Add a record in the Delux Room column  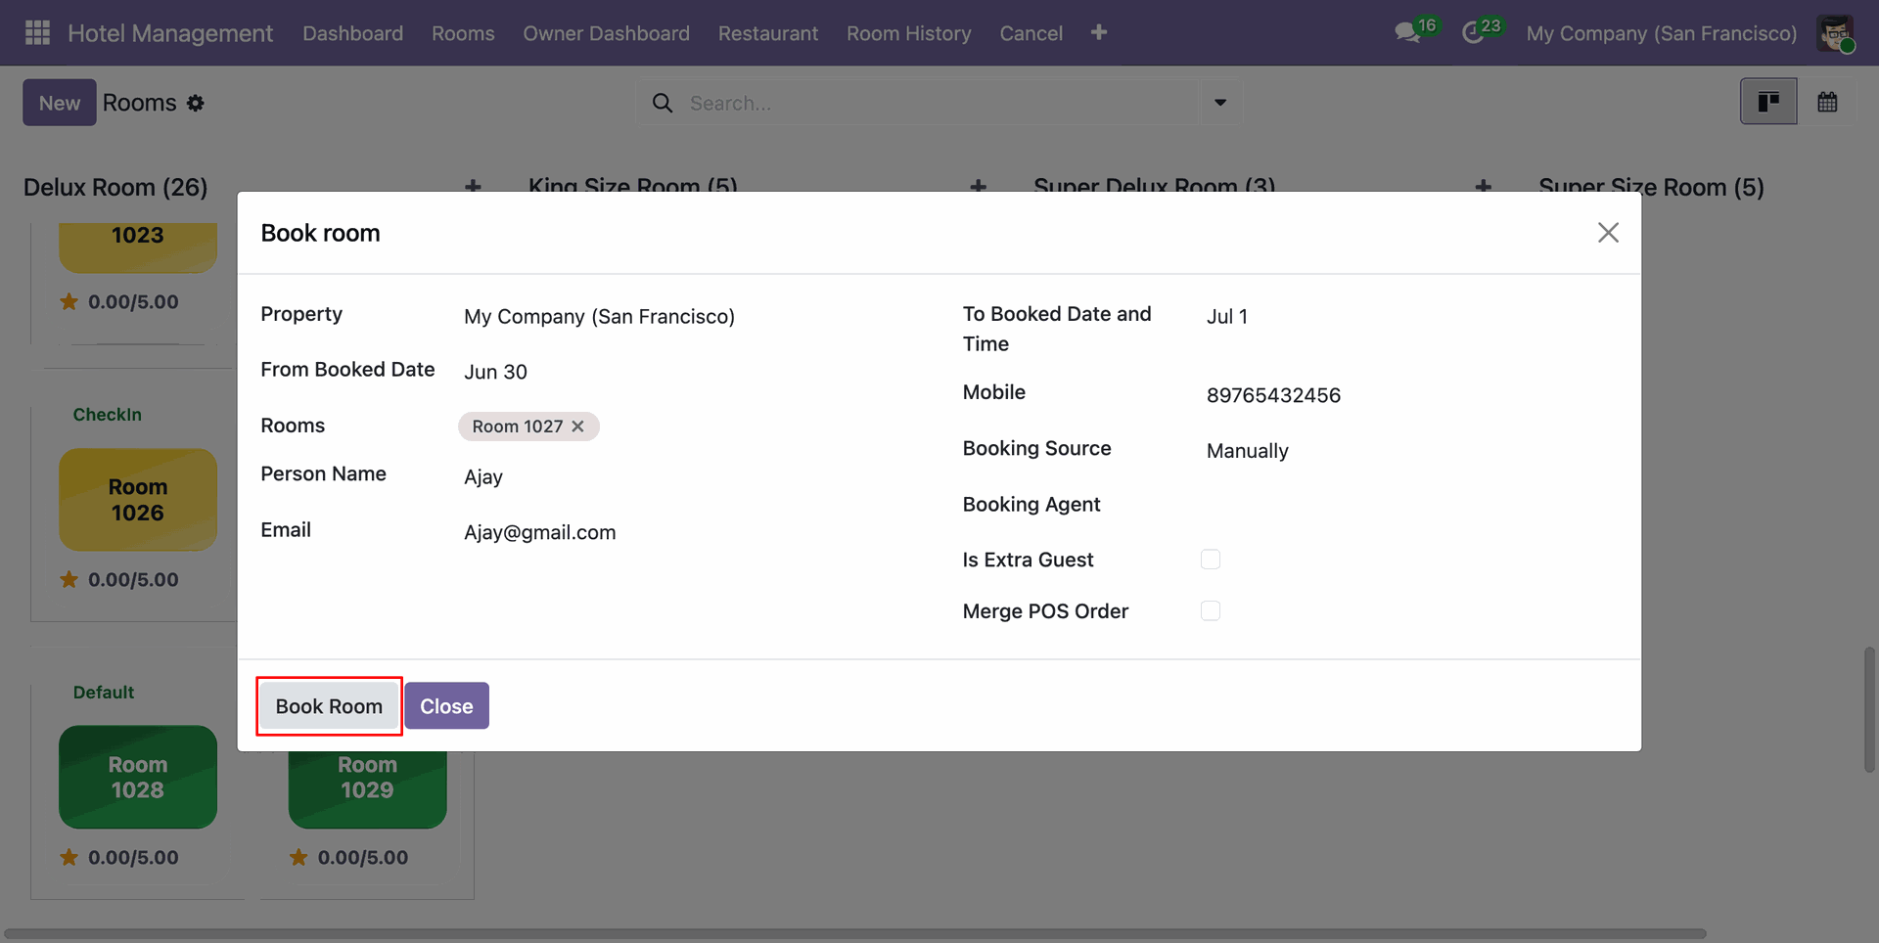tap(473, 186)
